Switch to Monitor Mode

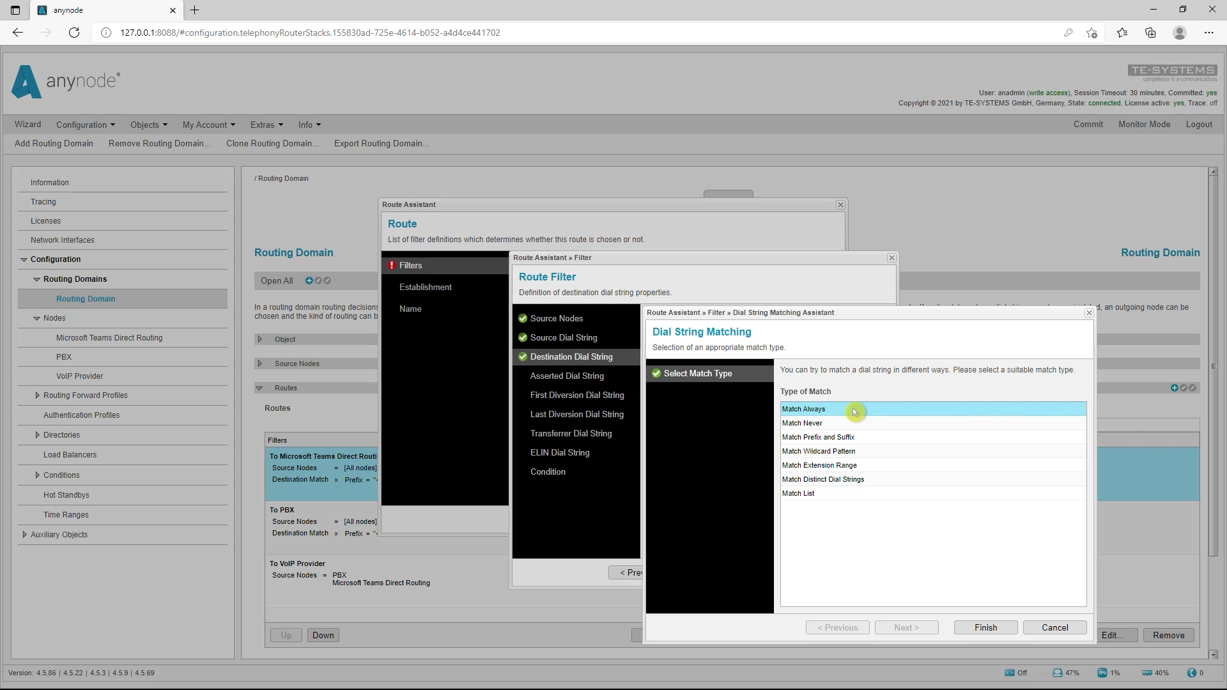click(1144, 125)
